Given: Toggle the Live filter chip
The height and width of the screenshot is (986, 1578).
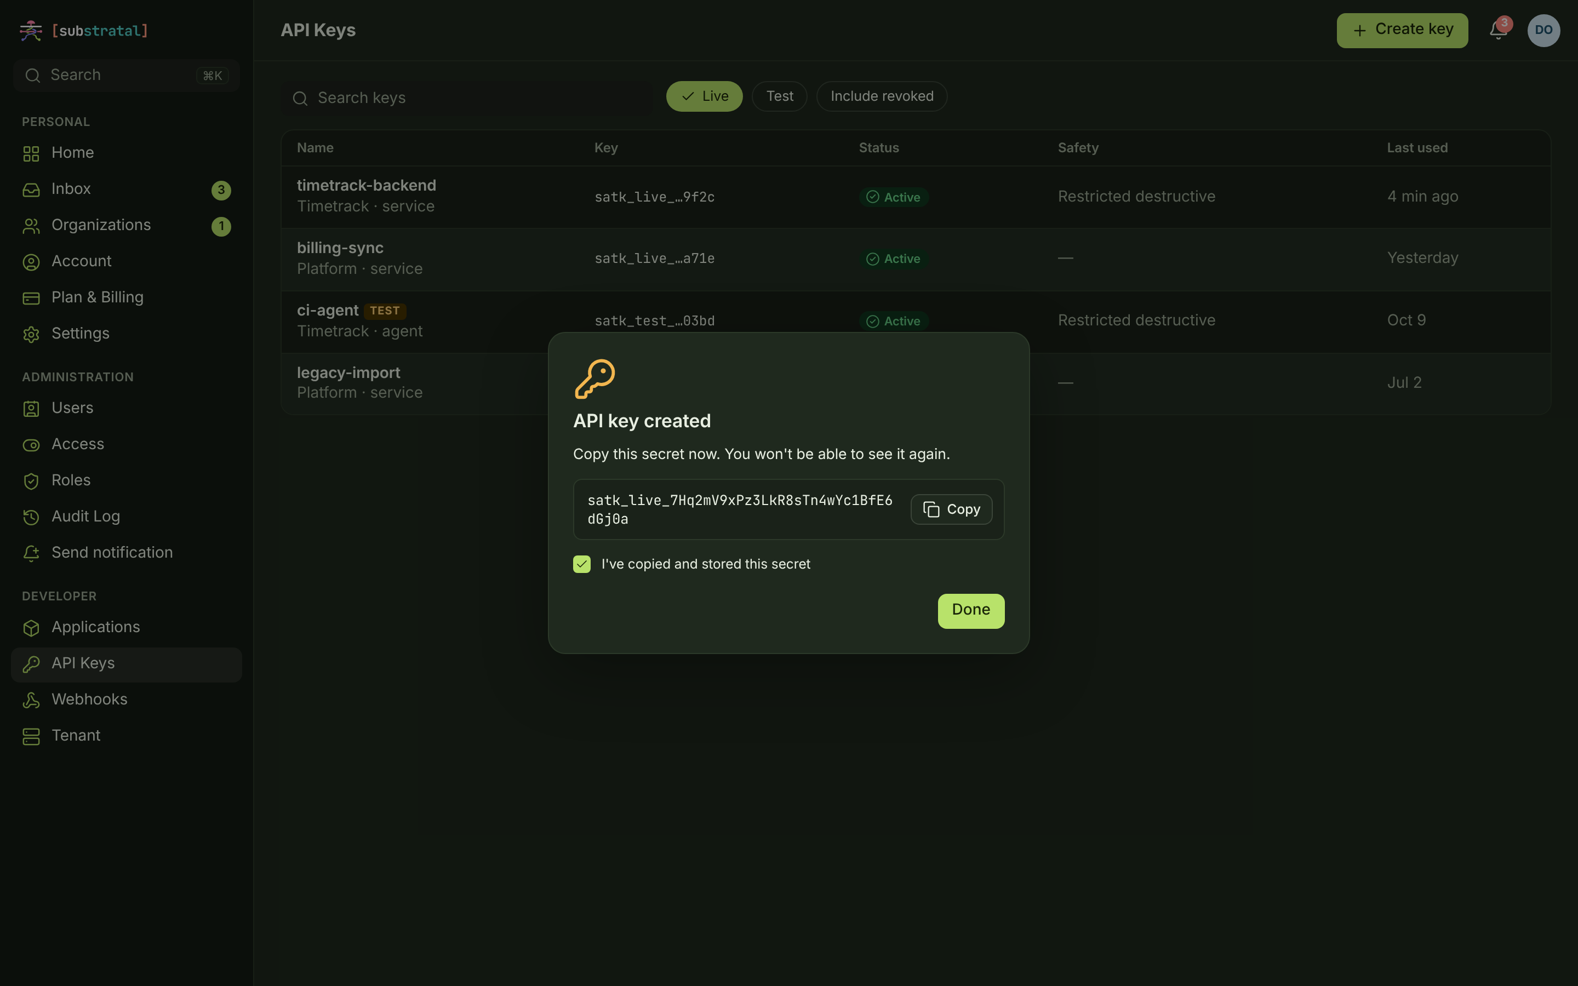Looking at the screenshot, I should (x=704, y=96).
